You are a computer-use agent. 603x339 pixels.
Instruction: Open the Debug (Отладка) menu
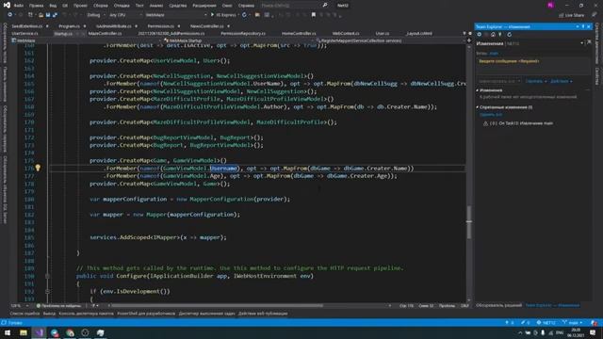point(122,6)
